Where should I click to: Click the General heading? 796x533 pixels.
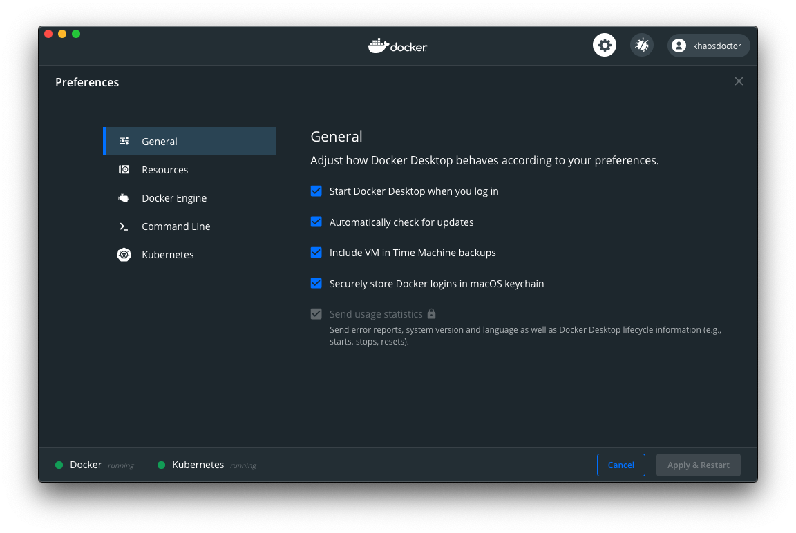click(336, 137)
